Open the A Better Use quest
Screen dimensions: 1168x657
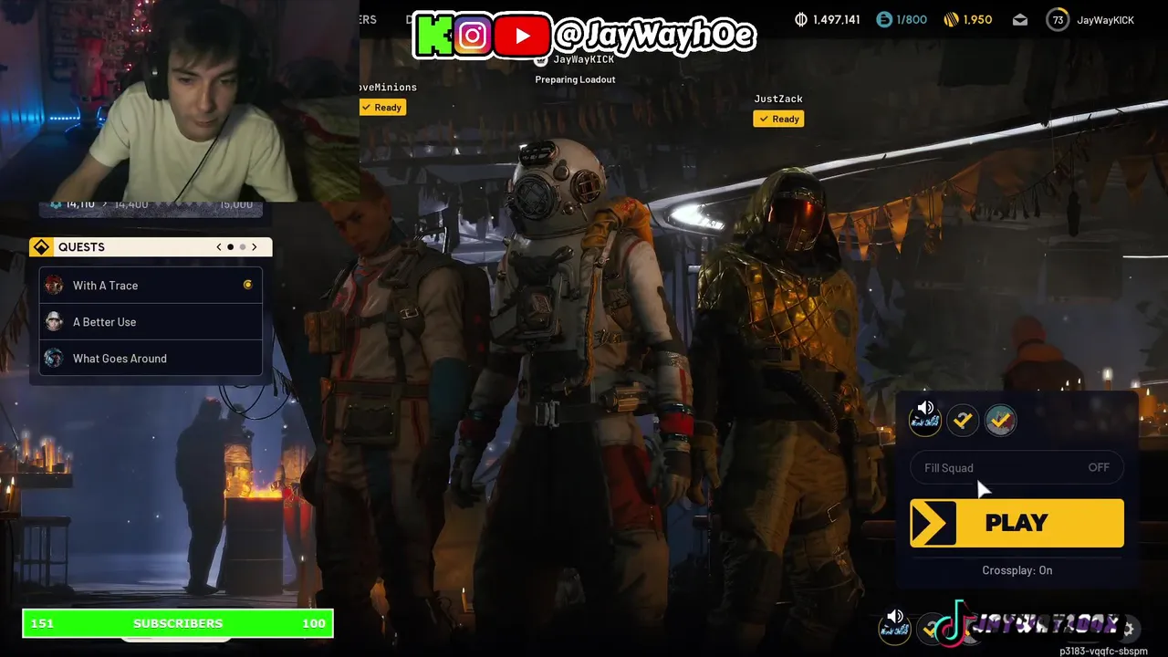(151, 322)
